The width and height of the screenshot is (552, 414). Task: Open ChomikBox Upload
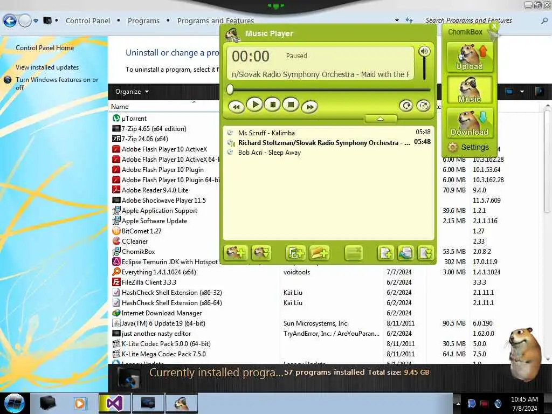(470, 57)
